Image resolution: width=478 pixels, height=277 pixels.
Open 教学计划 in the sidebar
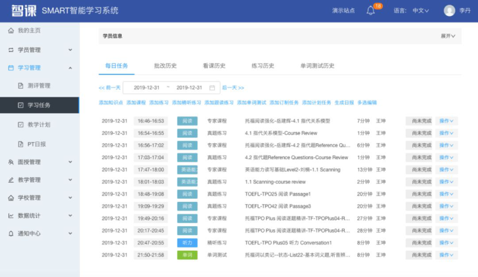point(38,124)
